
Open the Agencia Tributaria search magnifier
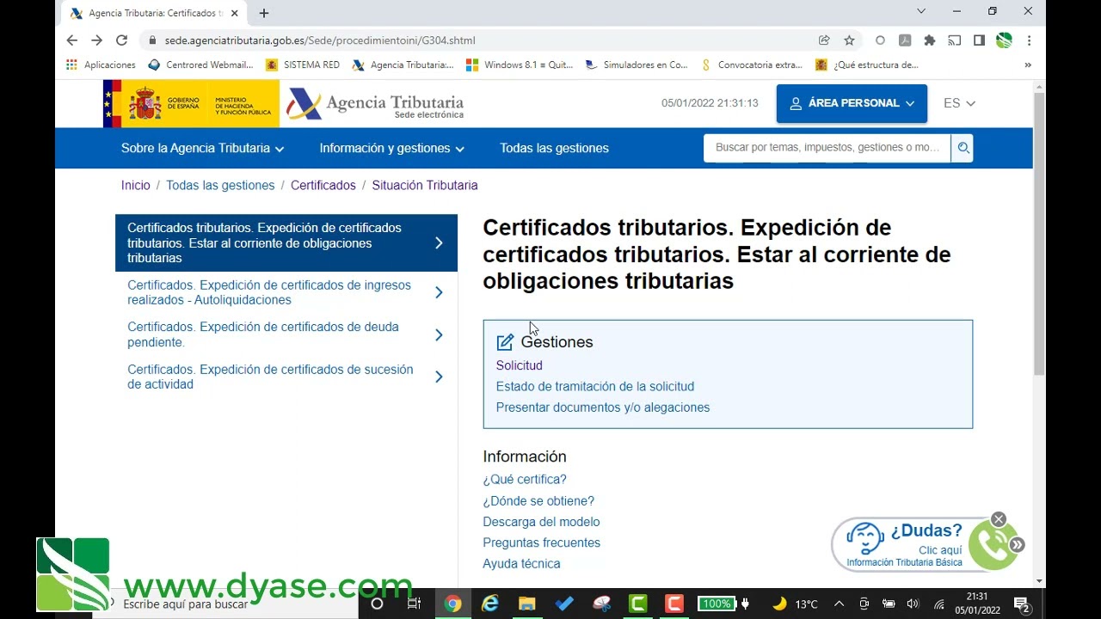click(x=963, y=147)
